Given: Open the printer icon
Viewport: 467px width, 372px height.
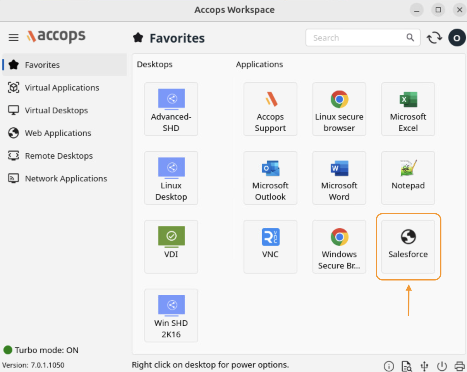Looking at the screenshot, I should point(459,366).
